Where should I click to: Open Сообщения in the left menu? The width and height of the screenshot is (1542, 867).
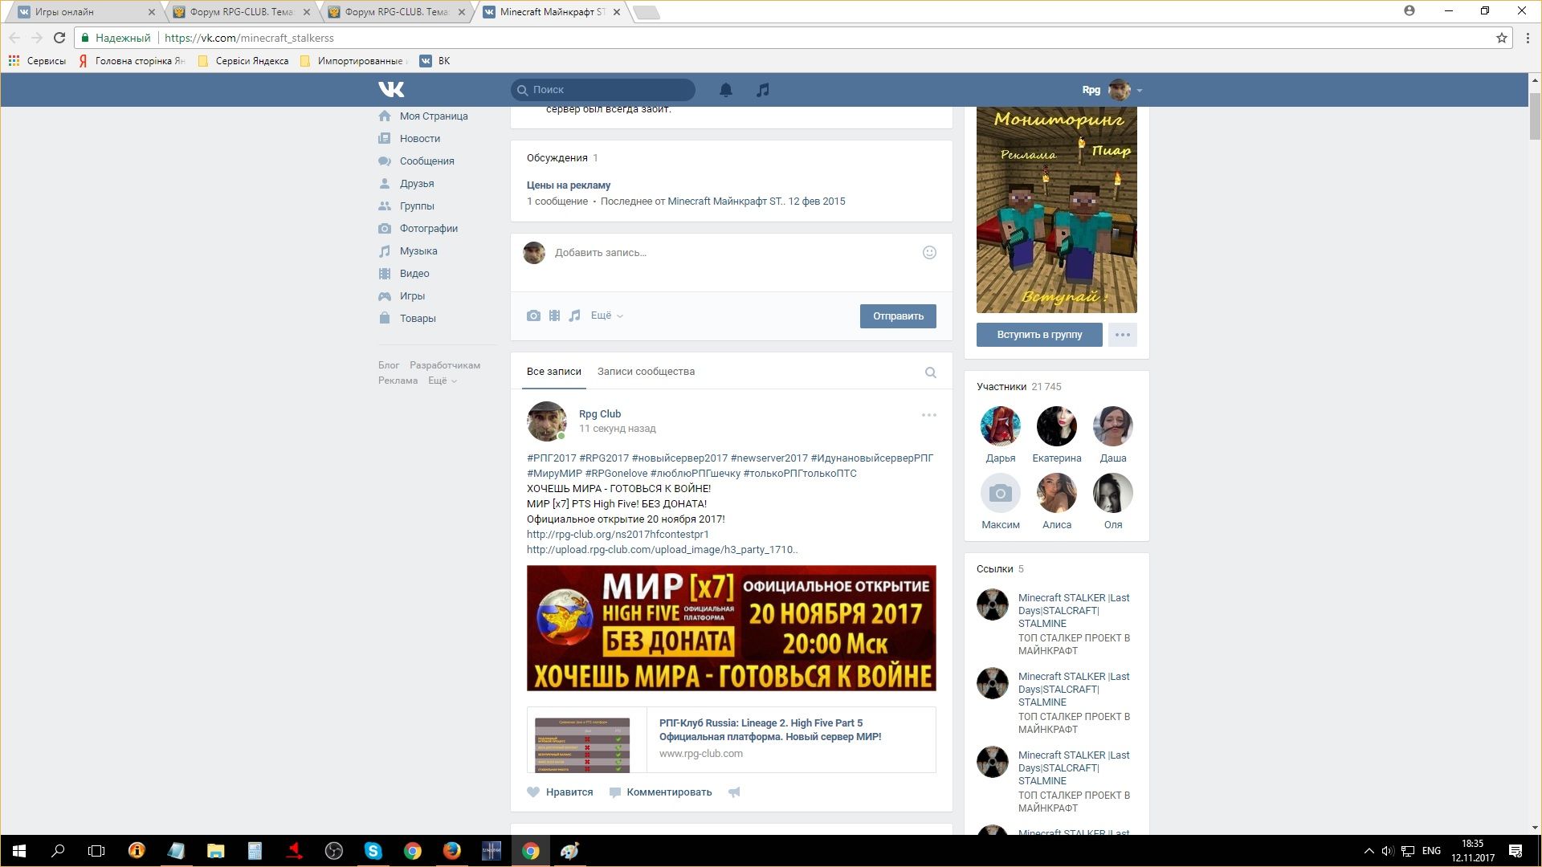[426, 161]
